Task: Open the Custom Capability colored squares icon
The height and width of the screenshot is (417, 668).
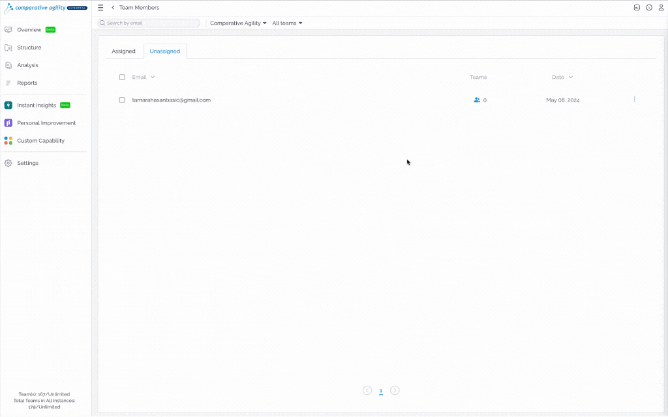Action: coord(8,141)
